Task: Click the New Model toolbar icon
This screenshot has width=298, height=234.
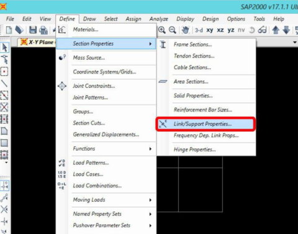Action: [9, 30]
